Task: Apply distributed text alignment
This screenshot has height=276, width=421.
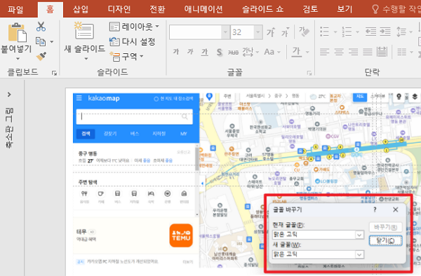Action: (x=382, y=52)
